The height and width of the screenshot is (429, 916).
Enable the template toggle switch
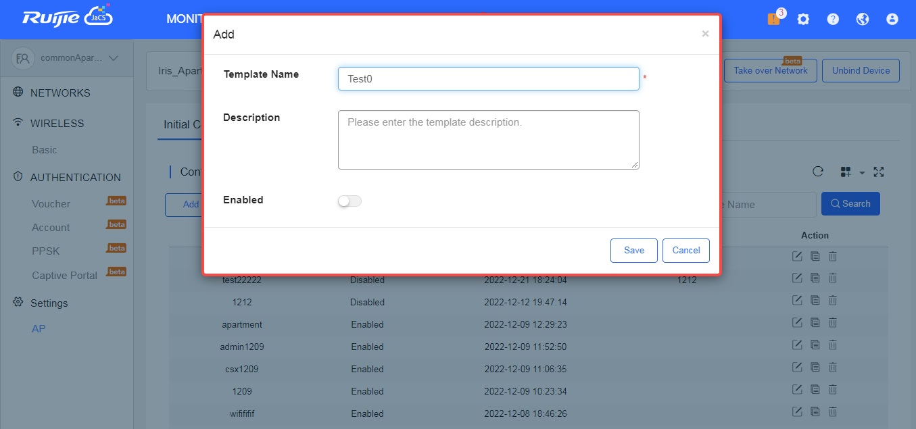349,201
